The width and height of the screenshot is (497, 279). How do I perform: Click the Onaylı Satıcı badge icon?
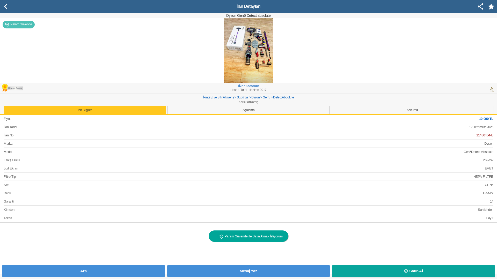12,88
